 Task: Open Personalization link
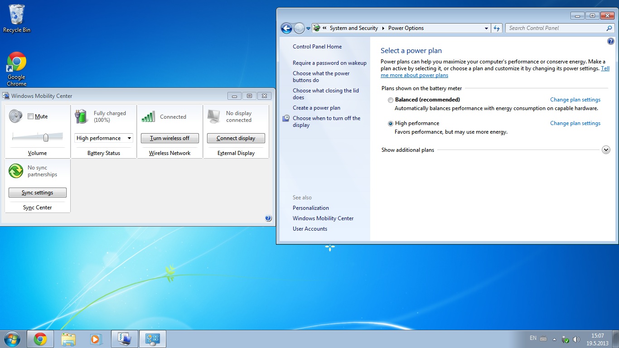[x=311, y=208]
